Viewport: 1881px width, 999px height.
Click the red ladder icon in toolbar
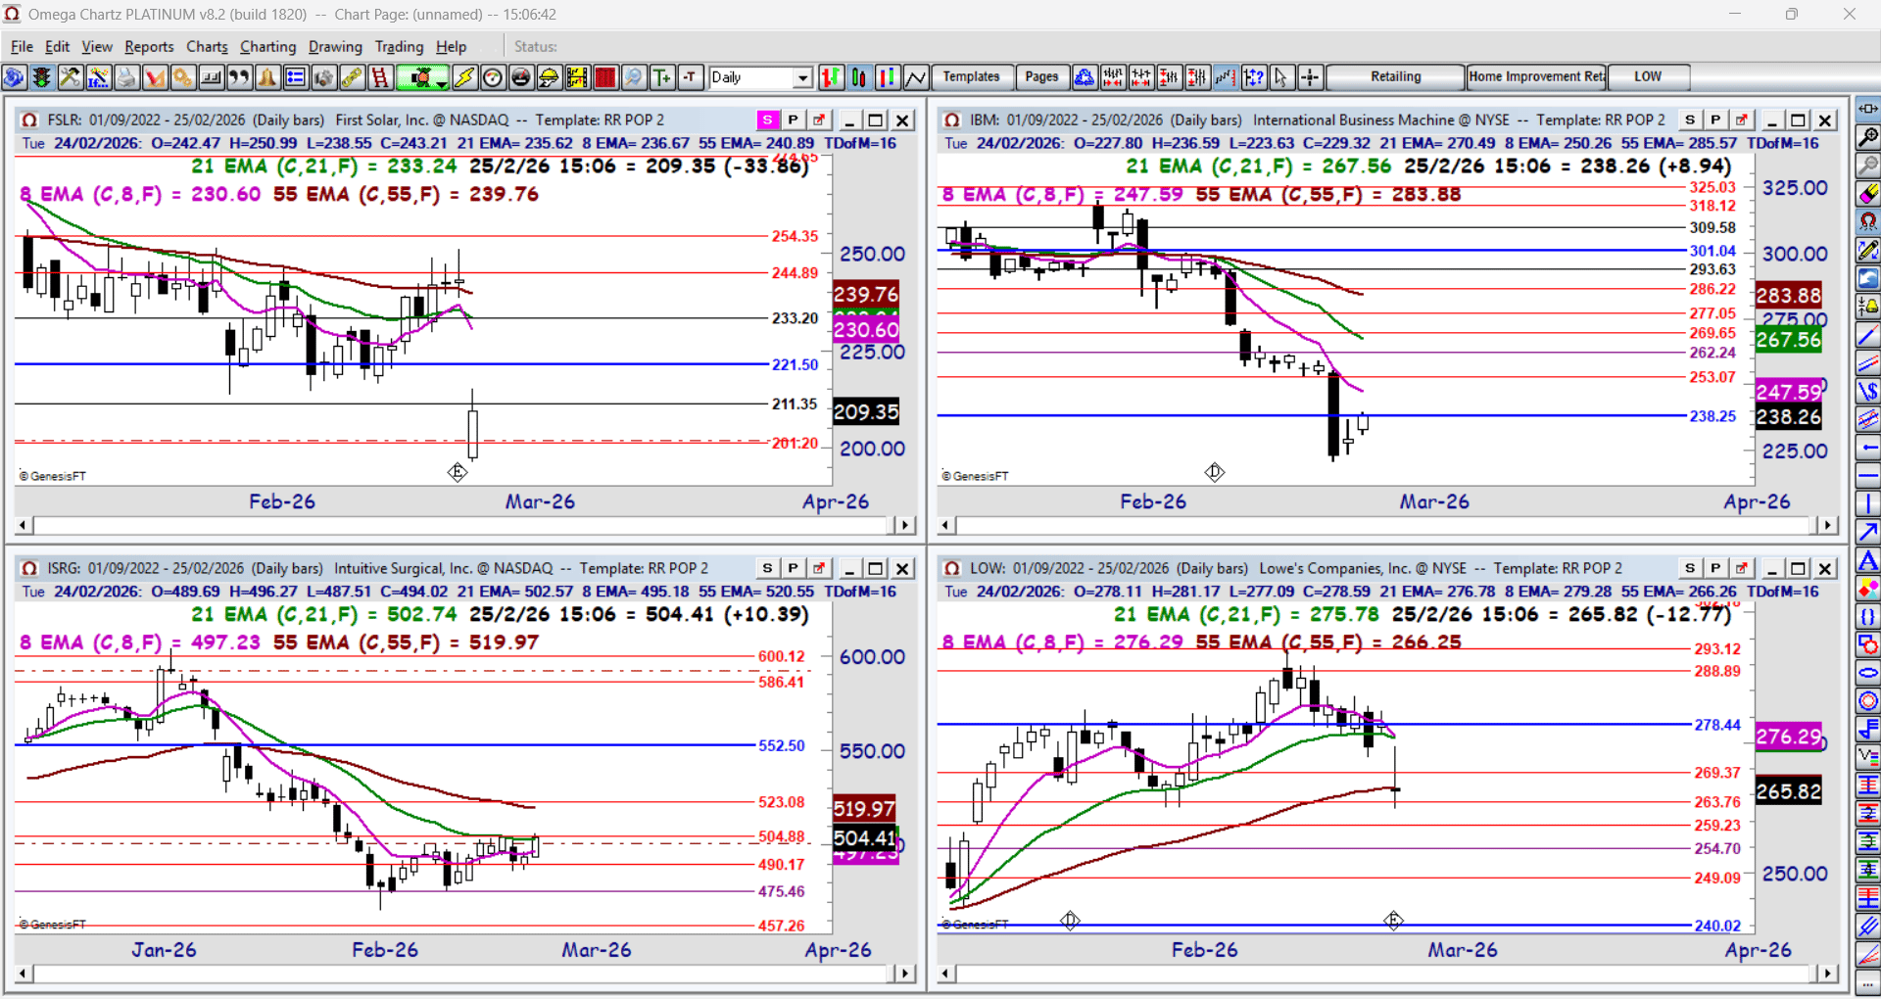[380, 77]
